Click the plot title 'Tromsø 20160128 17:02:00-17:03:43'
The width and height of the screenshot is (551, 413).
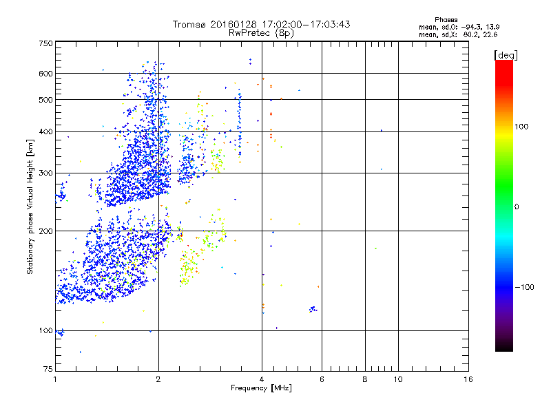coord(261,24)
